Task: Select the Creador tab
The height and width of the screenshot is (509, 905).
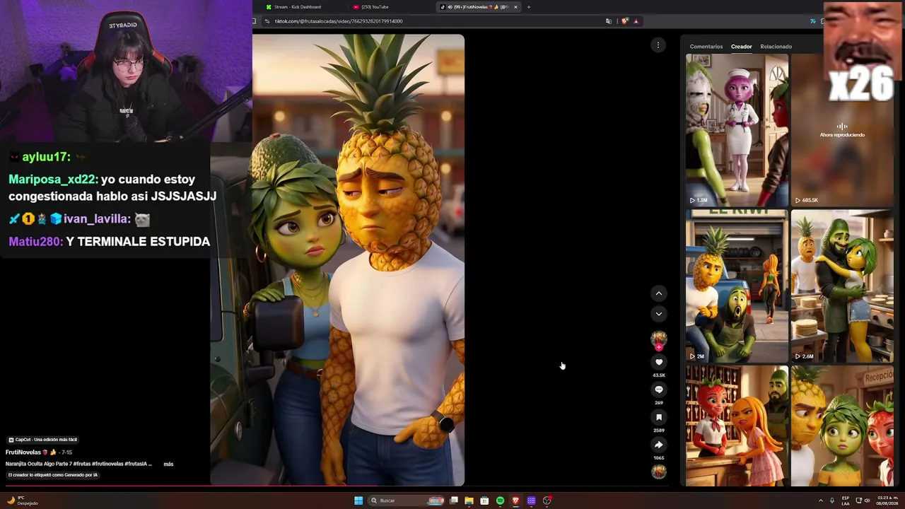Action: click(x=741, y=47)
